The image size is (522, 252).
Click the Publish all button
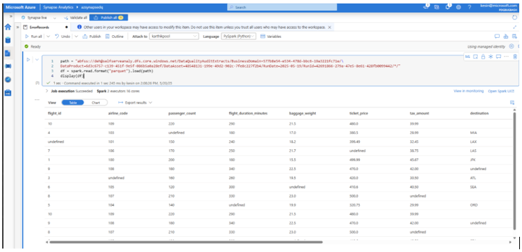(109, 17)
